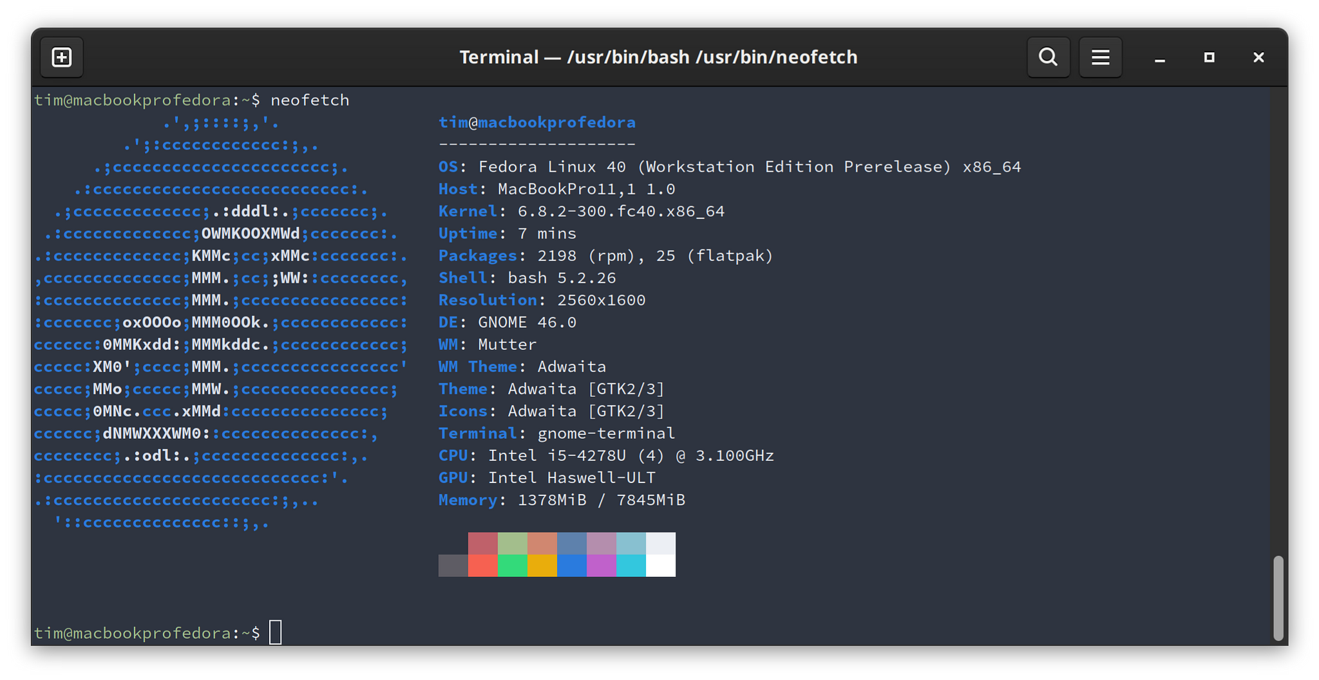
Task: Minimize the Terminal window
Action: point(1160,58)
